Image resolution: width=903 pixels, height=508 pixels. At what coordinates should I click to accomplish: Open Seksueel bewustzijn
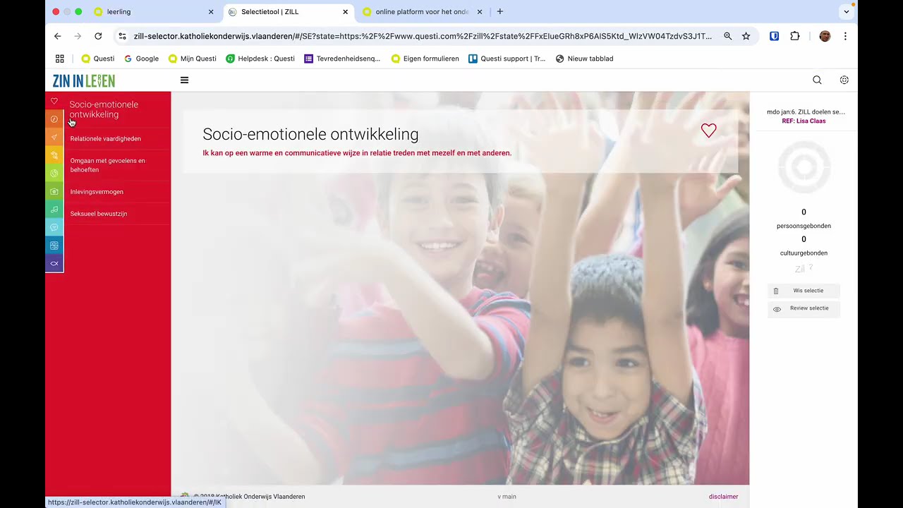[99, 214]
